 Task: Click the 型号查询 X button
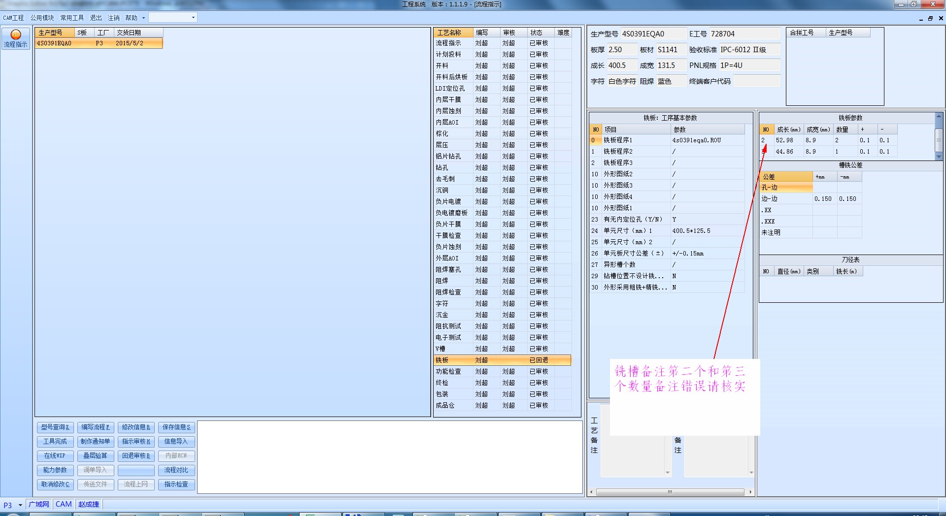tap(55, 427)
